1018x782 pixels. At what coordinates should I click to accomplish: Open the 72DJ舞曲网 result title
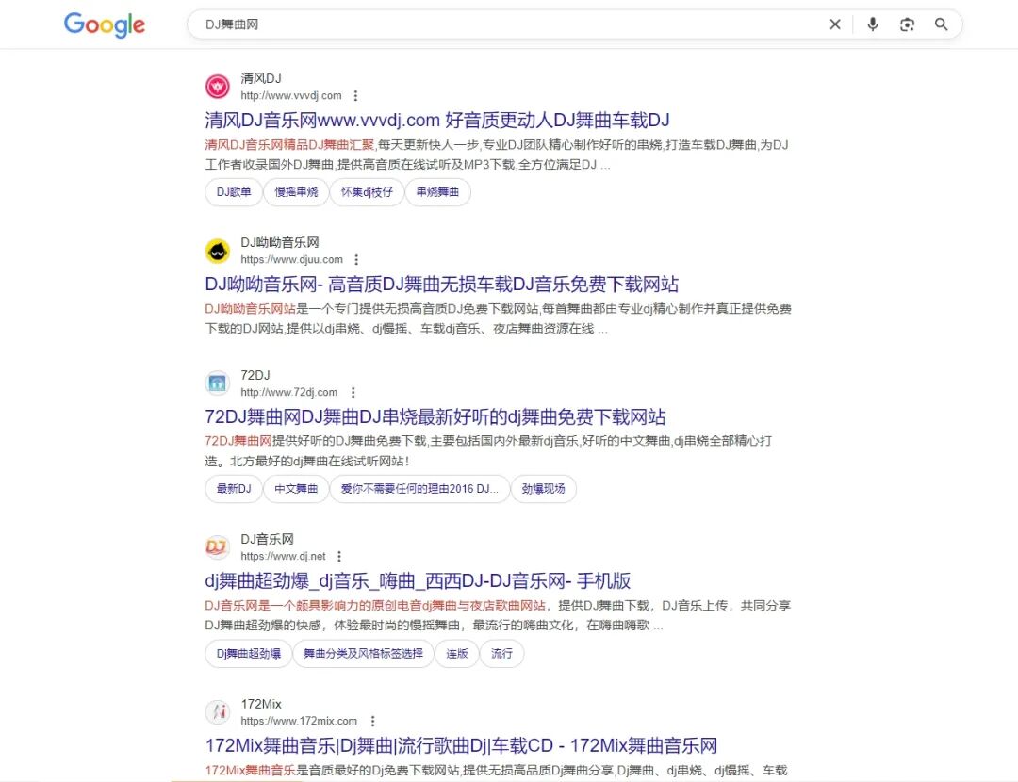tap(435, 416)
